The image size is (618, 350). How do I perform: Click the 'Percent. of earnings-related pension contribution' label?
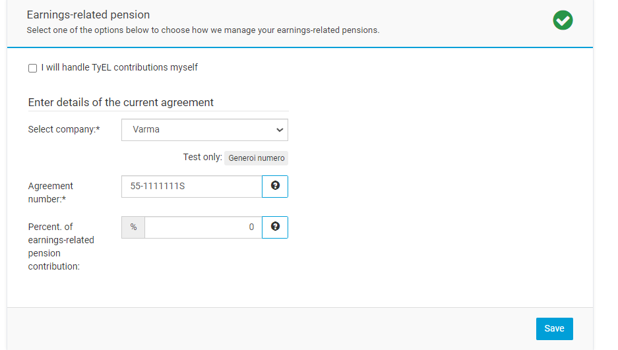pyautogui.click(x=61, y=247)
